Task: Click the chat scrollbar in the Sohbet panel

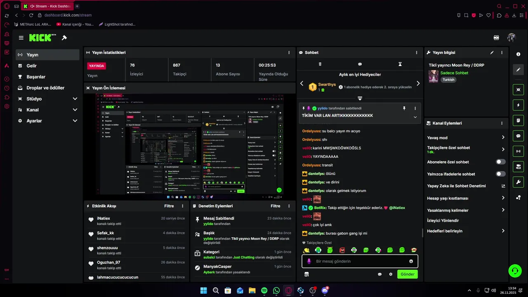Action: (x=423, y=233)
